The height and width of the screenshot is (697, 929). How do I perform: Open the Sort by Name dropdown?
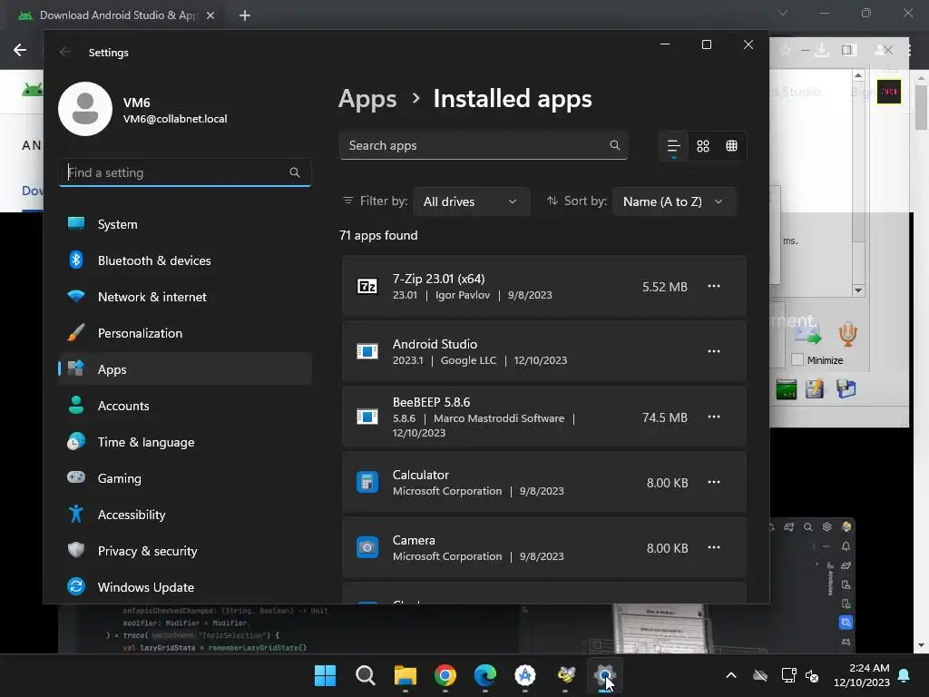674,201
